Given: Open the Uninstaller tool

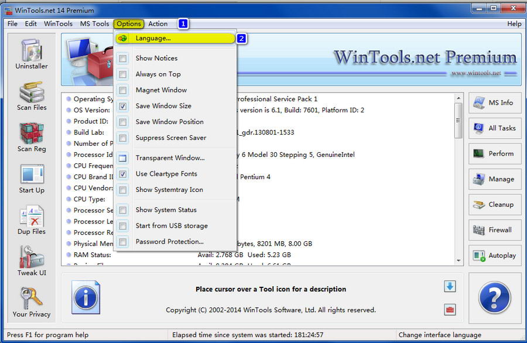Looking at the screenshot, I should coord(32,54).
